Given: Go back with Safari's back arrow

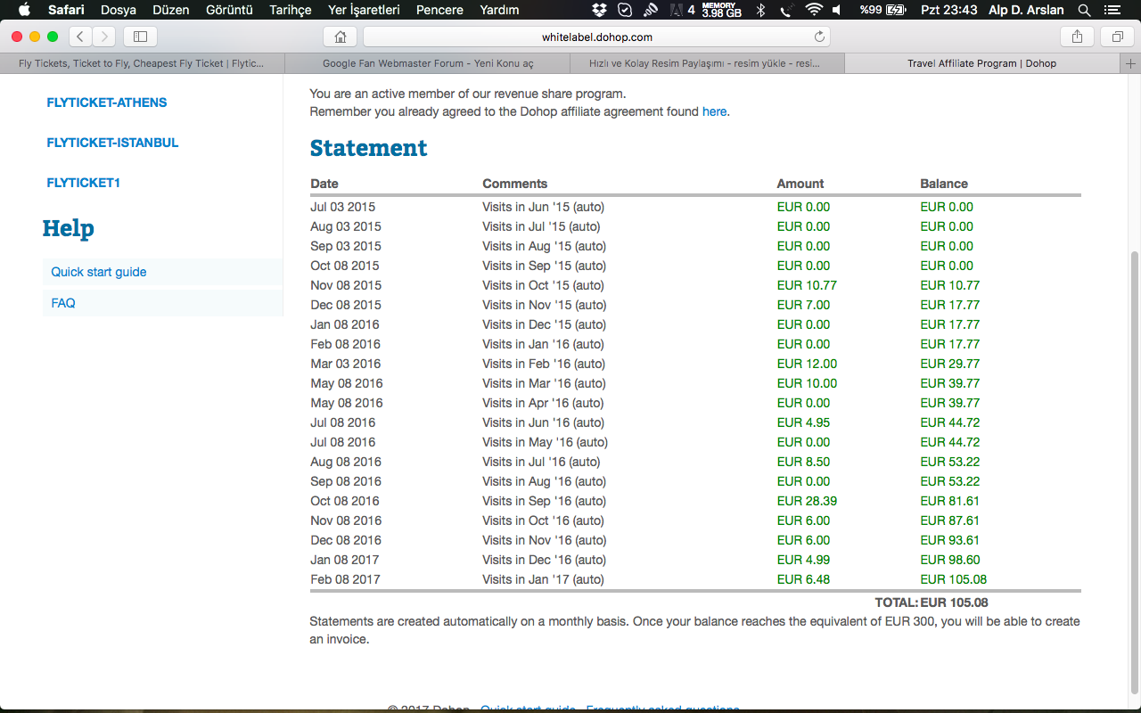Looking at the screenshot, I should tap(80, 37).
